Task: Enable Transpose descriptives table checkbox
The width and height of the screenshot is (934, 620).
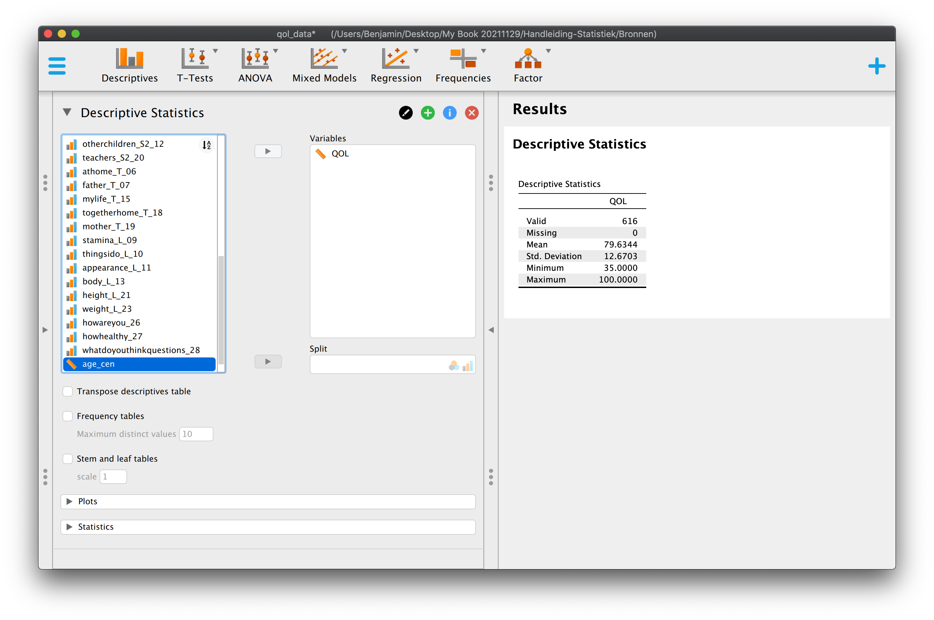Action: point(68,391)
